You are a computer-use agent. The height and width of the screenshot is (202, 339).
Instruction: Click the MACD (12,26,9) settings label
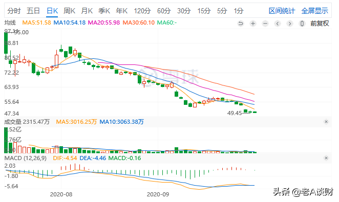click(25, 158)
